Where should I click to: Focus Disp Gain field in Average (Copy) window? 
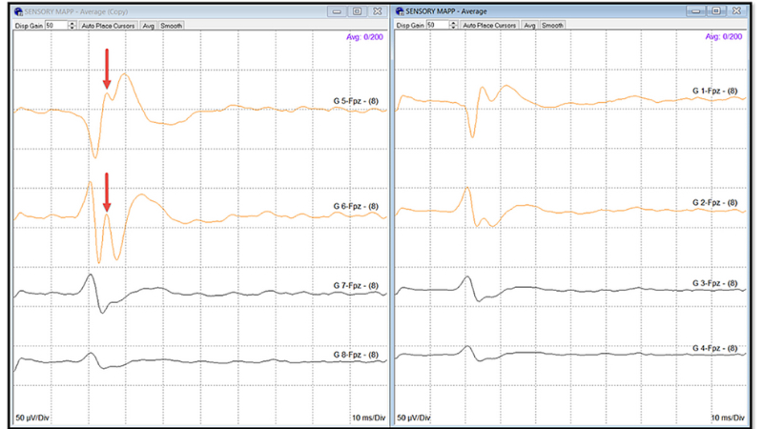click(56, 26)
